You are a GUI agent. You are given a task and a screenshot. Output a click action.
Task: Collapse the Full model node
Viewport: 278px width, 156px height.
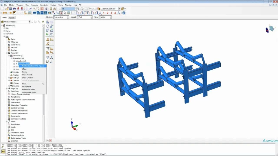pos(4,37)
